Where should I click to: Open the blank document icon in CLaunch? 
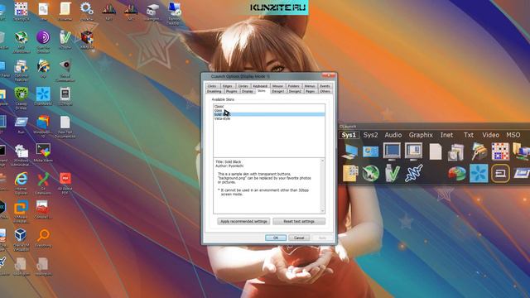pyautogui.click(x=436, y=151)
